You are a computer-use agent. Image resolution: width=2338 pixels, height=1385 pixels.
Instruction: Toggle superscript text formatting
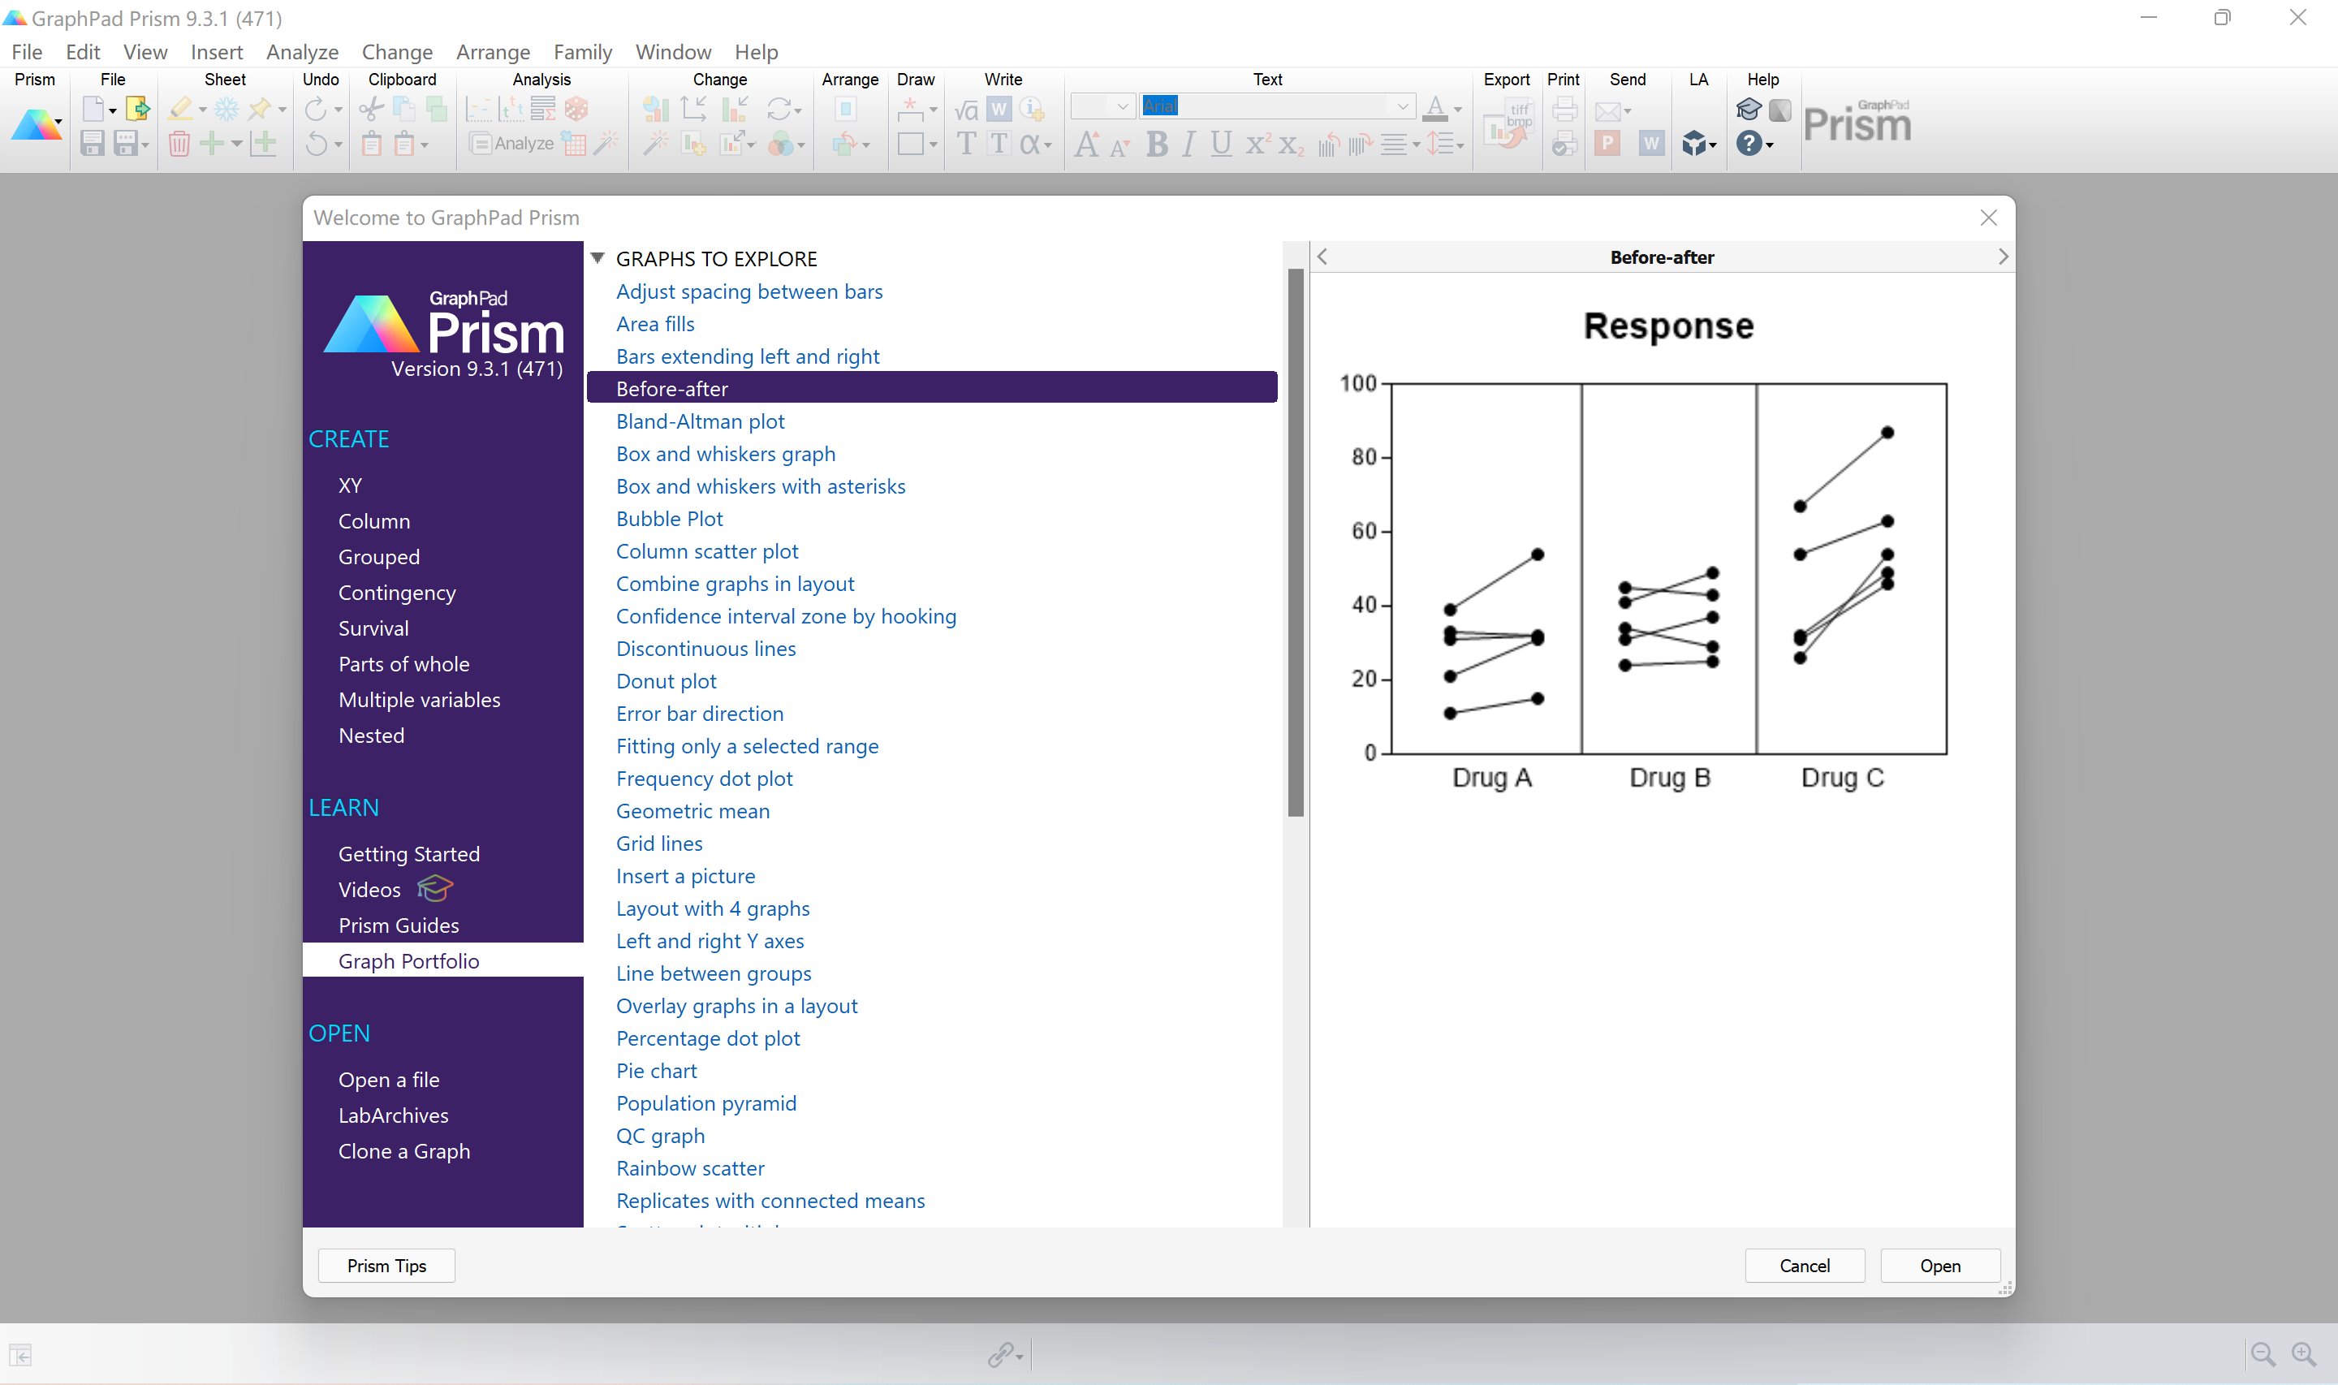pyautogui.click(x=1257, y=143)
